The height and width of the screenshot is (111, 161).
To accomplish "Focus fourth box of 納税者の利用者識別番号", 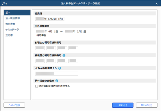I will point(73,61).
